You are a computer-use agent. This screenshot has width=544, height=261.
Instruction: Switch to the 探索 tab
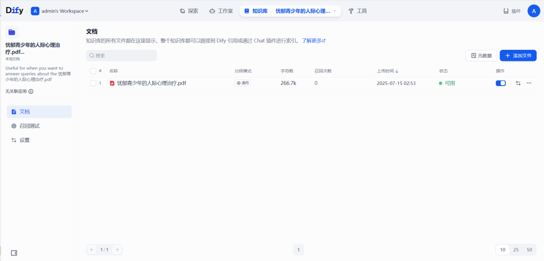click(x=189, y=11)
